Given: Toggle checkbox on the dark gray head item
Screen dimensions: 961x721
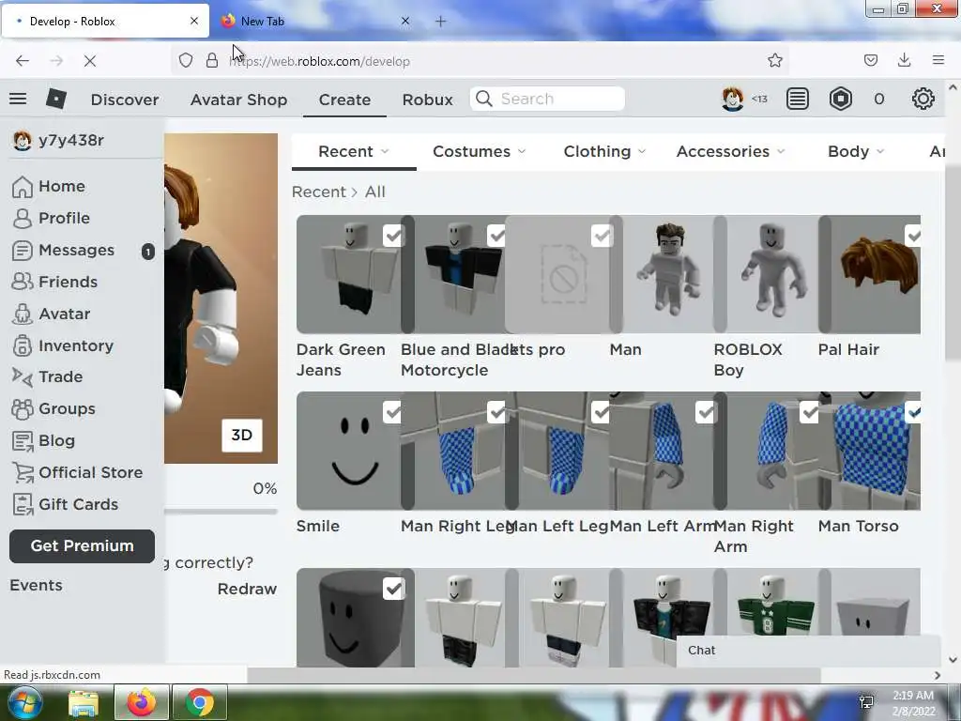Looking at the screenshot, I should click(x=393, y=589).
